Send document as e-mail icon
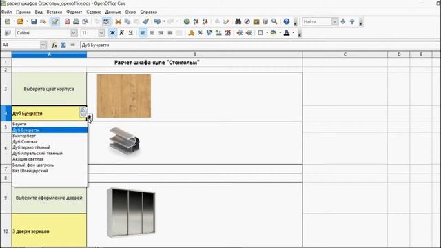The image size is (441, 248). coord(43,21)
